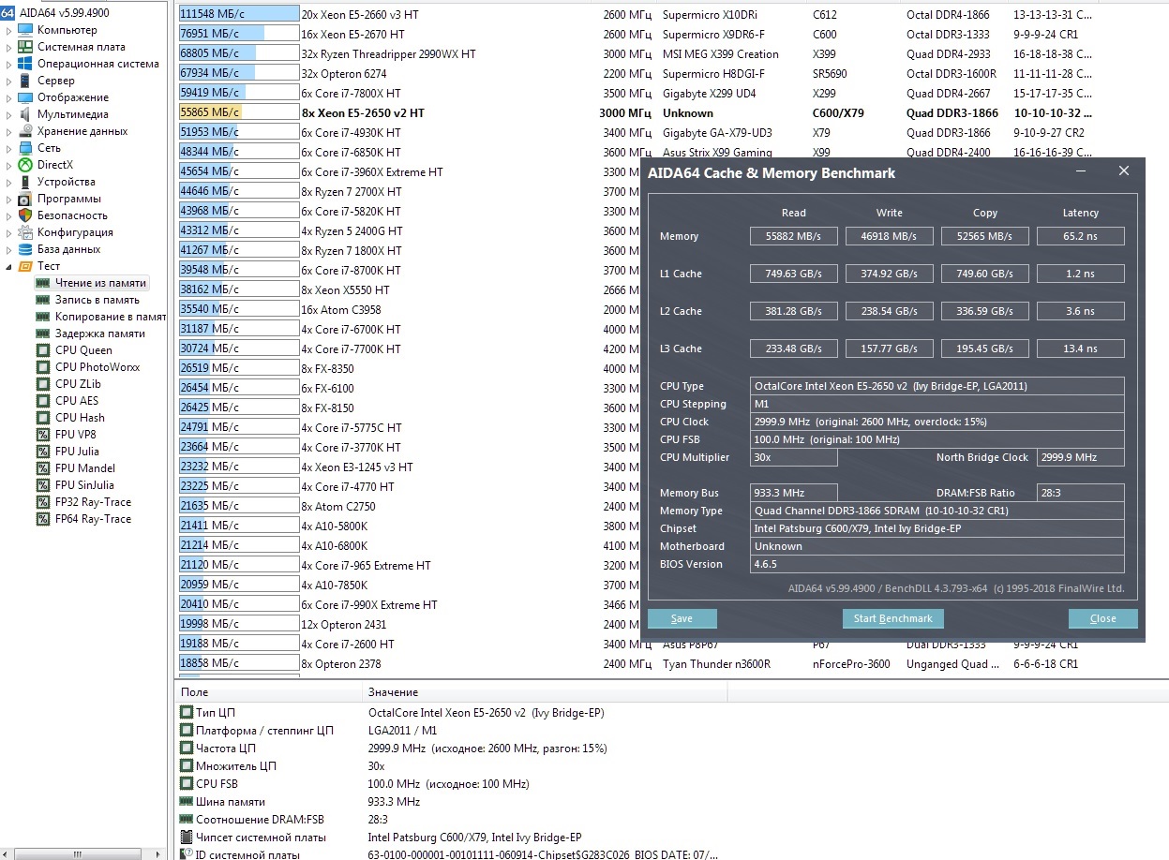
Task: Click the FPU Julia icon
Action: click(42, 452)
